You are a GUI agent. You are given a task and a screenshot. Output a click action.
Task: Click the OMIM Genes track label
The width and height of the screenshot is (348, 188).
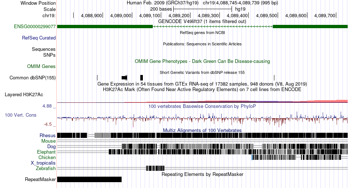tap(41, 66)
